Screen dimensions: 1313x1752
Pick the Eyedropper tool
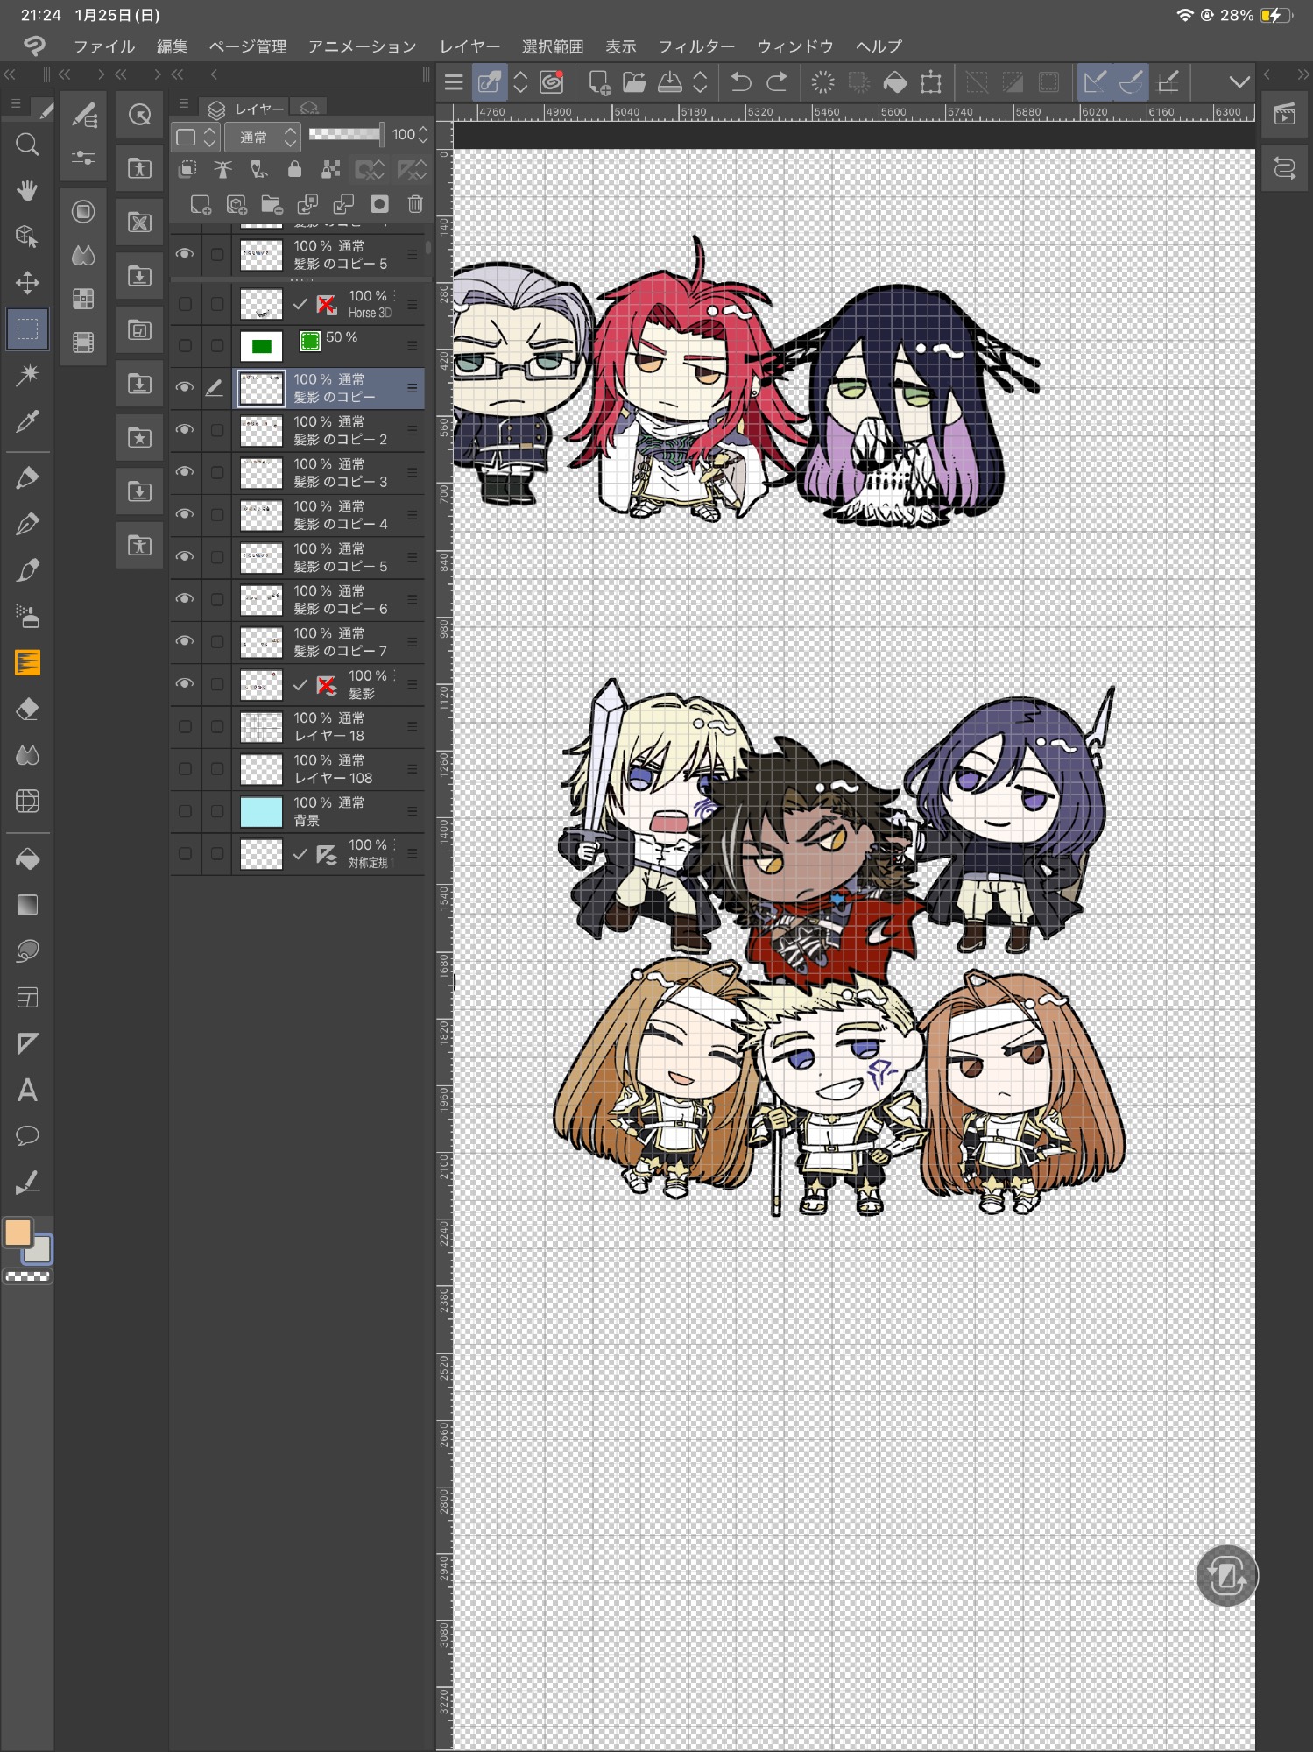[27, 422]
